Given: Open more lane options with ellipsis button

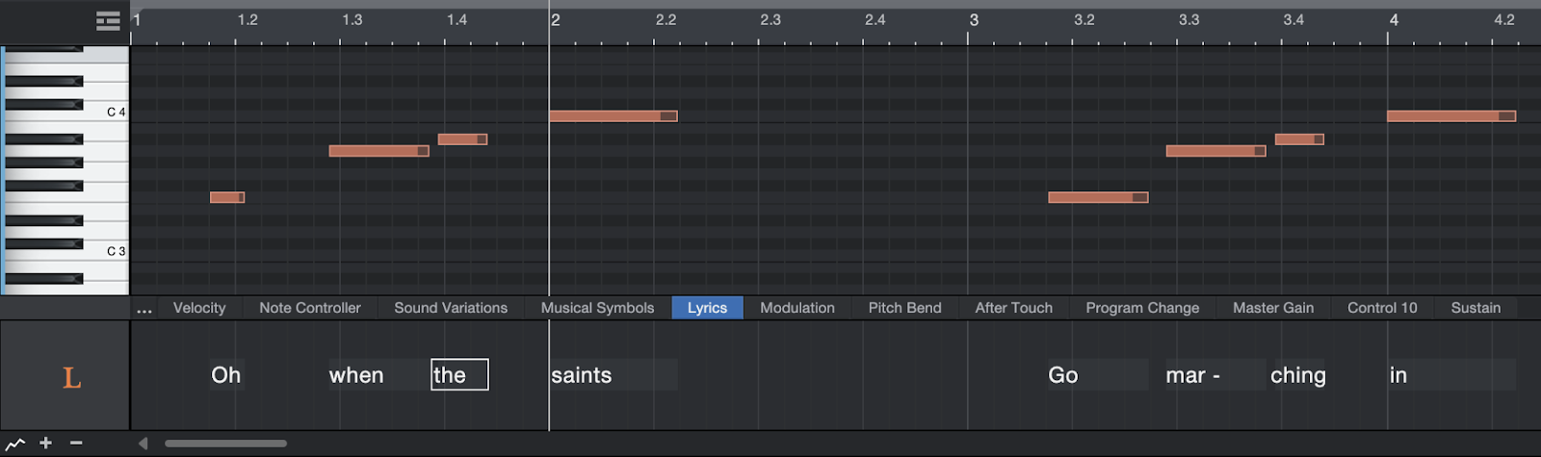Looking at the screenshot, I should [x=144, y=309].
